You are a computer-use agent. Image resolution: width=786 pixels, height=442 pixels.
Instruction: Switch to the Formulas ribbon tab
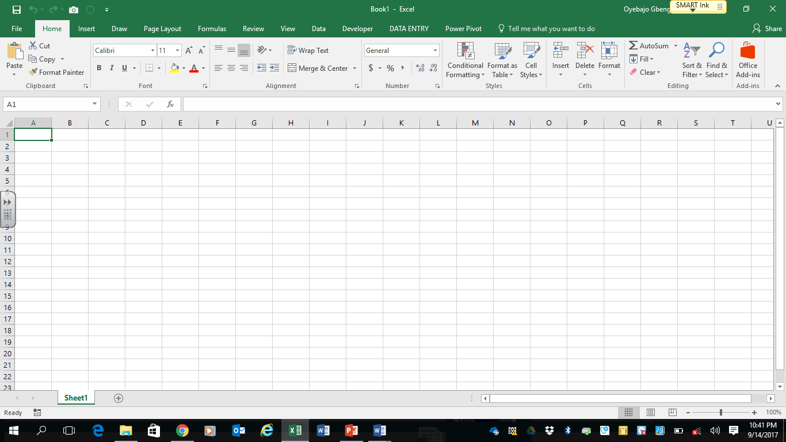click(x=212, y=28)
